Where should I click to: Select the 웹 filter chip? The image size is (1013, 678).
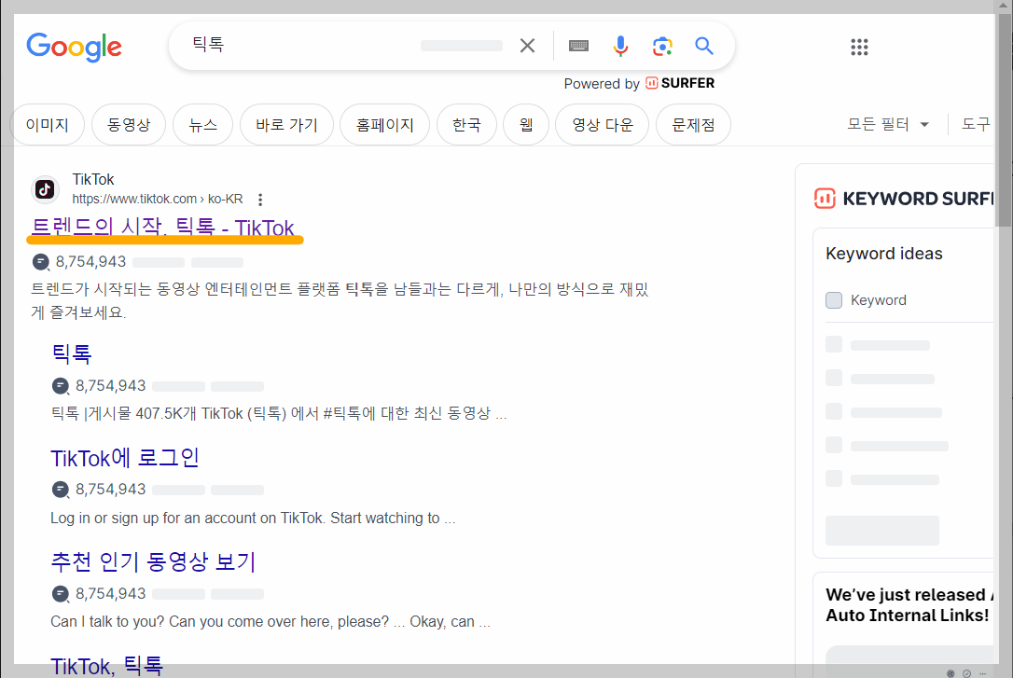click(x=526, y=125)
